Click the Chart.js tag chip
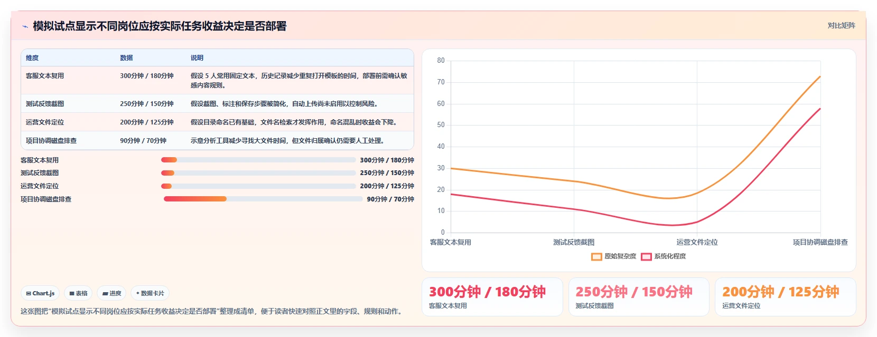 (40, 293)
